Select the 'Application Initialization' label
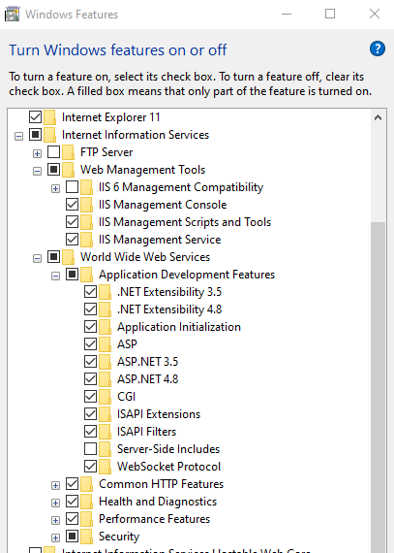 [179, 327]
